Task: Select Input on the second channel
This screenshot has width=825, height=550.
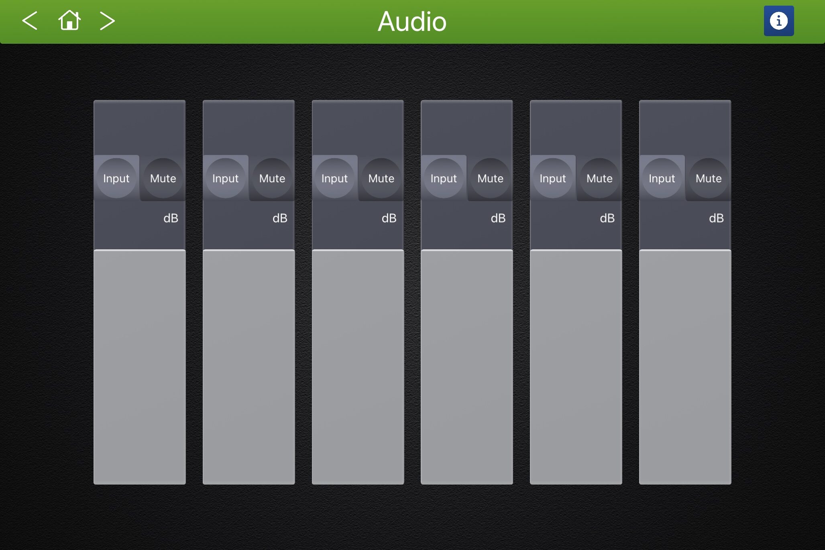Action: coord(225,178)
